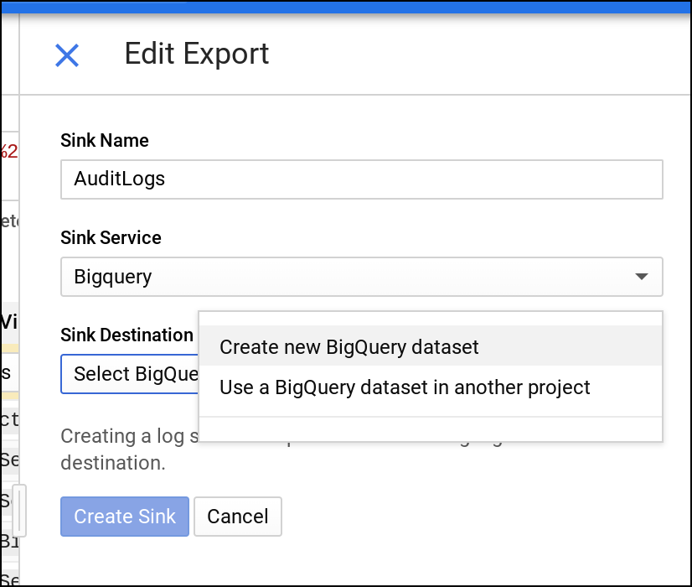Click the vertical scrollbar handle at left edge
Viewport: 692px width, 587px height.
tap(19, 510)
